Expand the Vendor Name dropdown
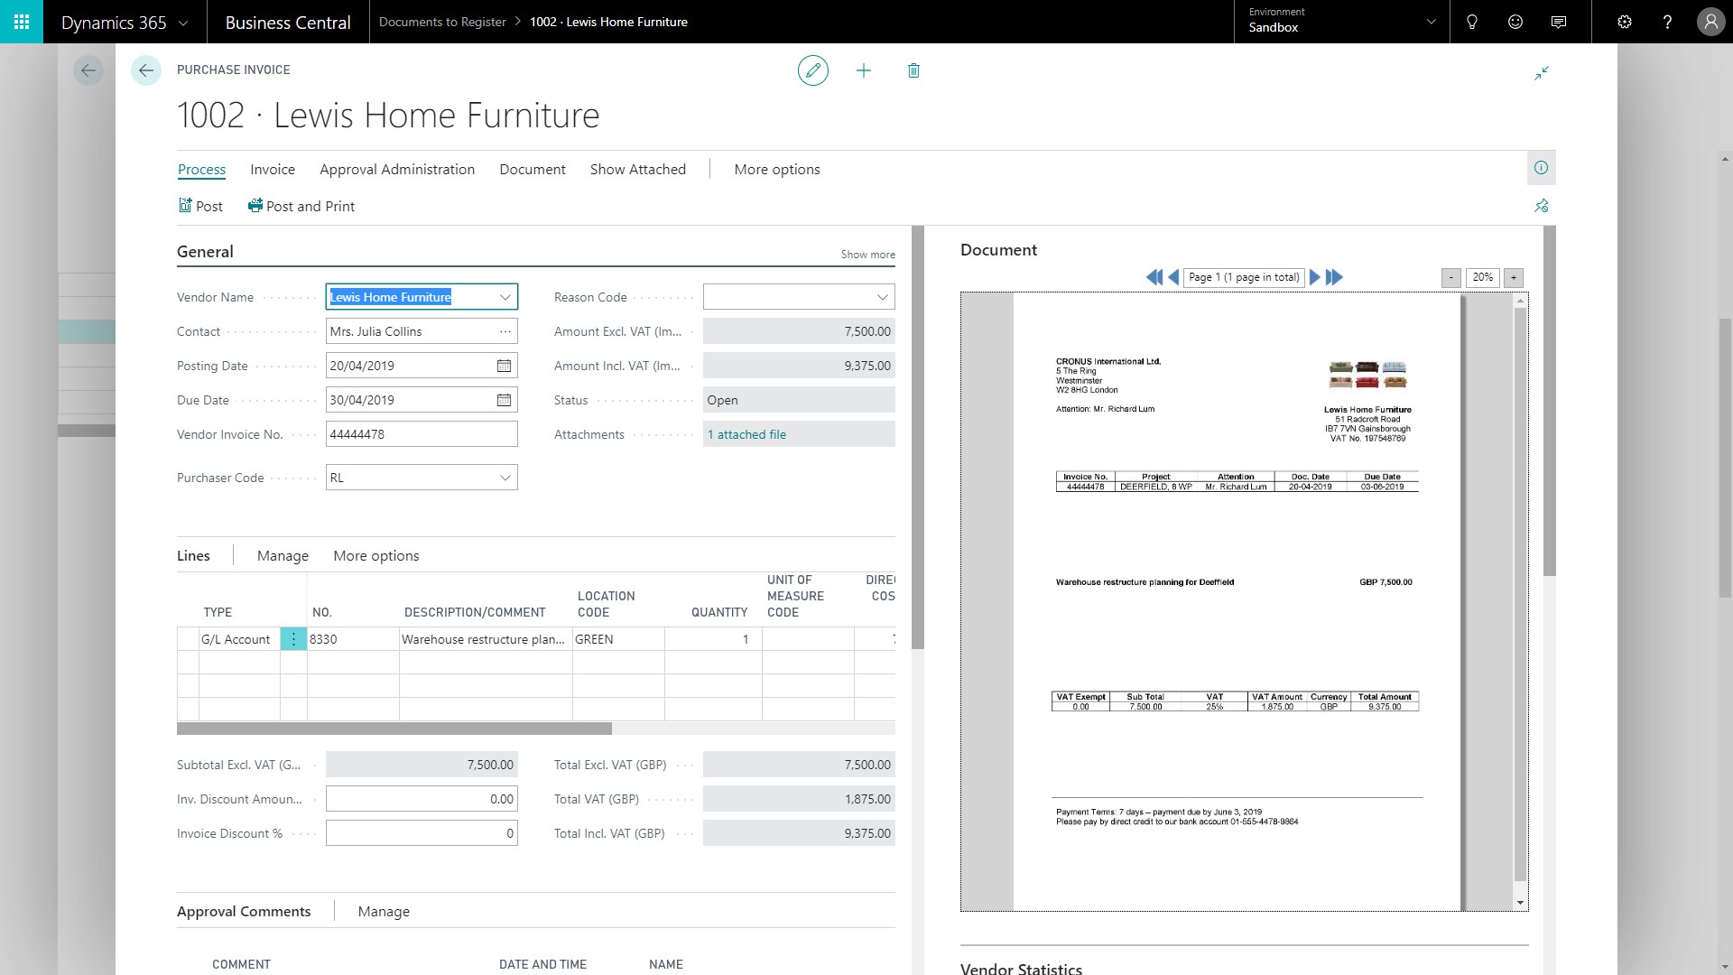This screenshot has height=975, width=1733. coord(505,297)
